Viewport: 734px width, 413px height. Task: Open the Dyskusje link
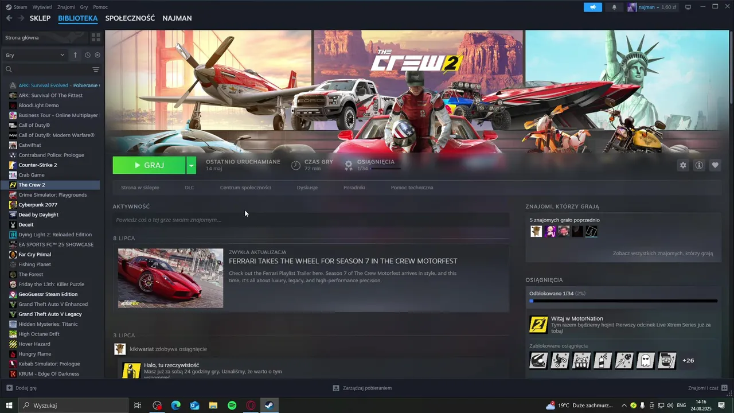pyautogui.click(x=307, y=188)
